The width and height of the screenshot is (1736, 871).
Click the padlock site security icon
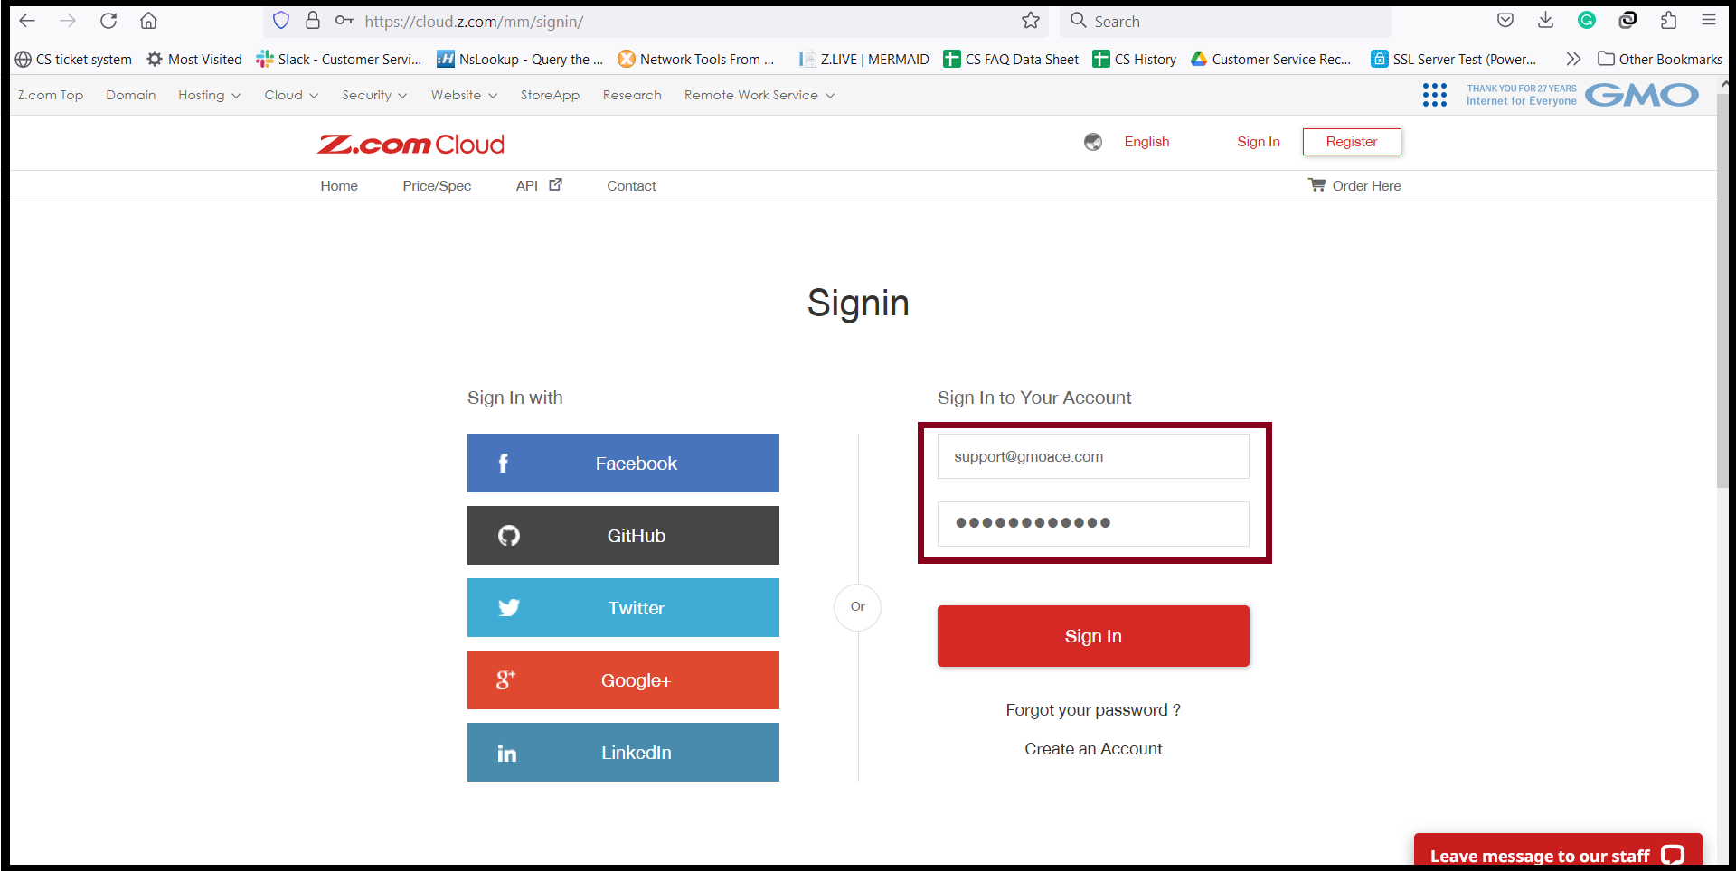pyautogui.click(x=313, y=21)
